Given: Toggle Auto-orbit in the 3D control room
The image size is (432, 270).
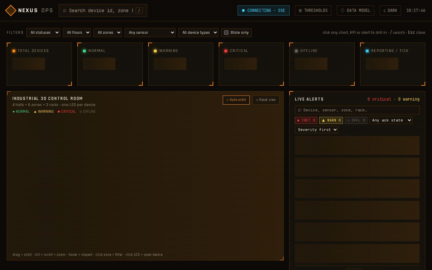Looking at the screenshot, I should 236,100.
